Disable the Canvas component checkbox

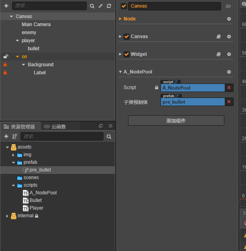coord(126,37)
